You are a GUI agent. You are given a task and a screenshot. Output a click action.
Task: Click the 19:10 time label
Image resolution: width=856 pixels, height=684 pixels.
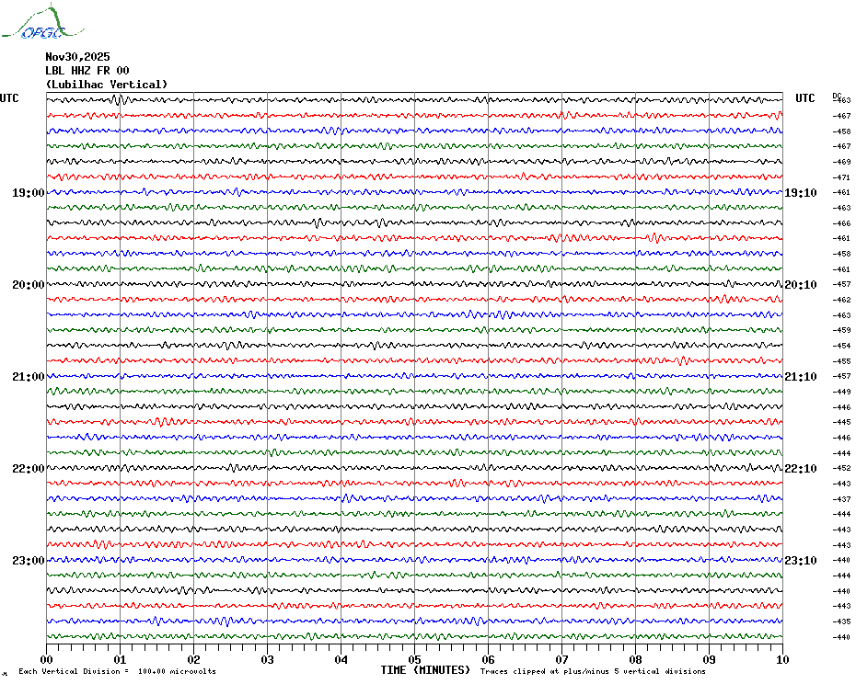click(801, 193)
